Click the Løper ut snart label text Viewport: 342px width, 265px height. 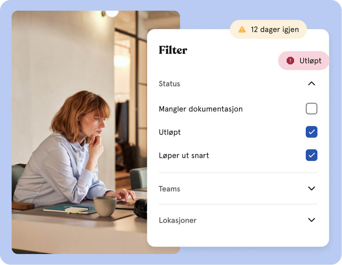pos(184,155)
